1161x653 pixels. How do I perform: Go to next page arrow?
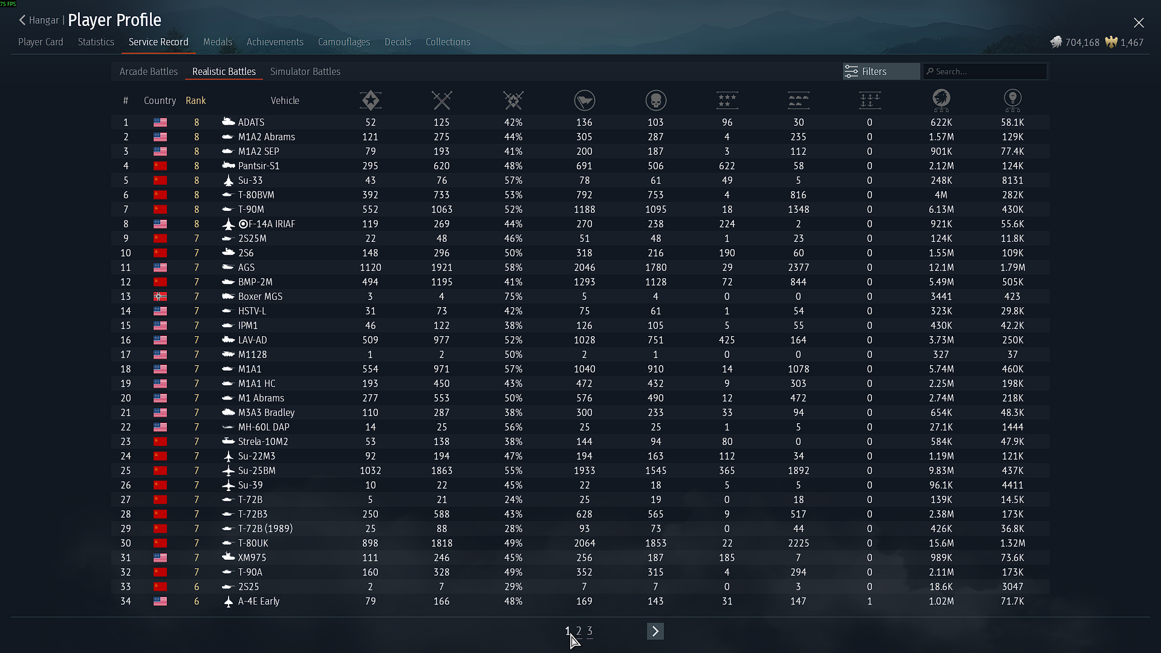click(655, 631)
